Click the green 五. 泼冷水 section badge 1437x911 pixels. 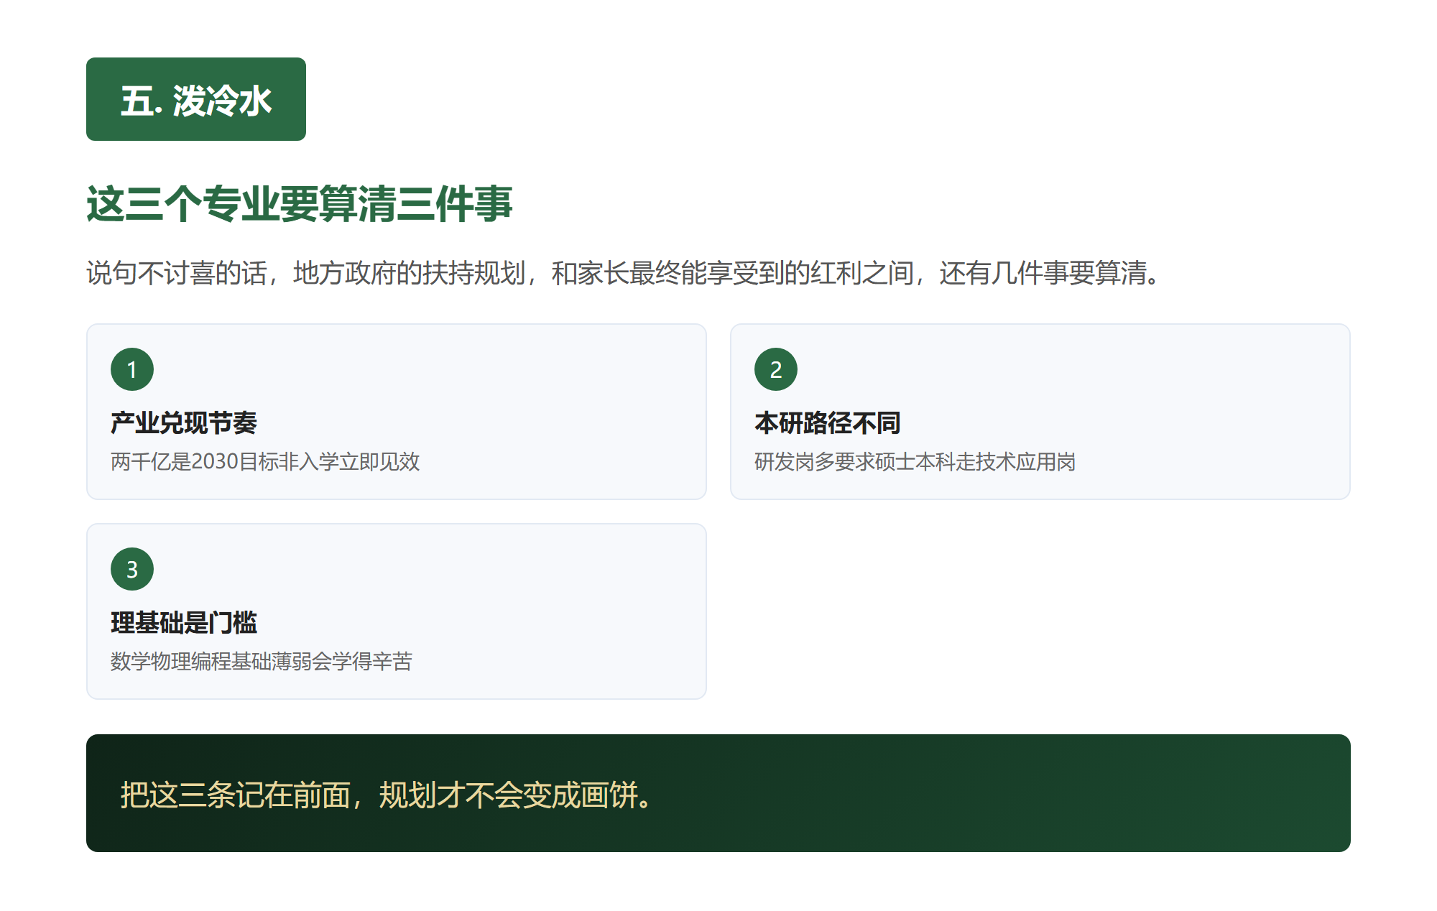(196, 99)
